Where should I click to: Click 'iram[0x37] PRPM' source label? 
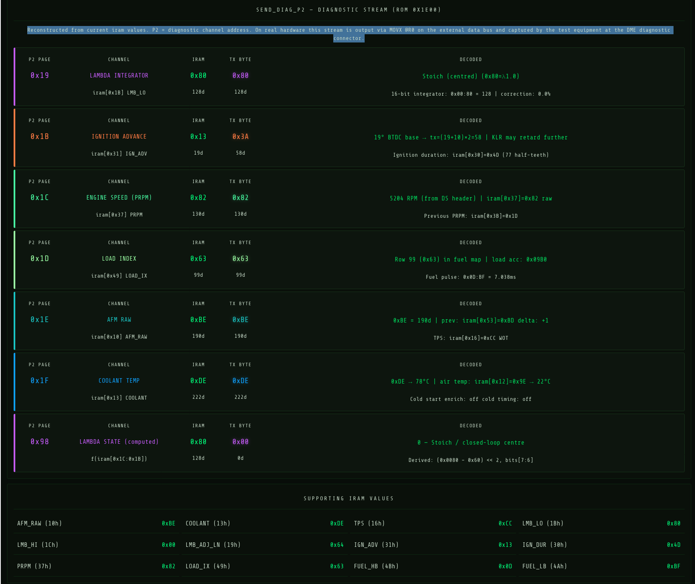(x=119, y=215)
